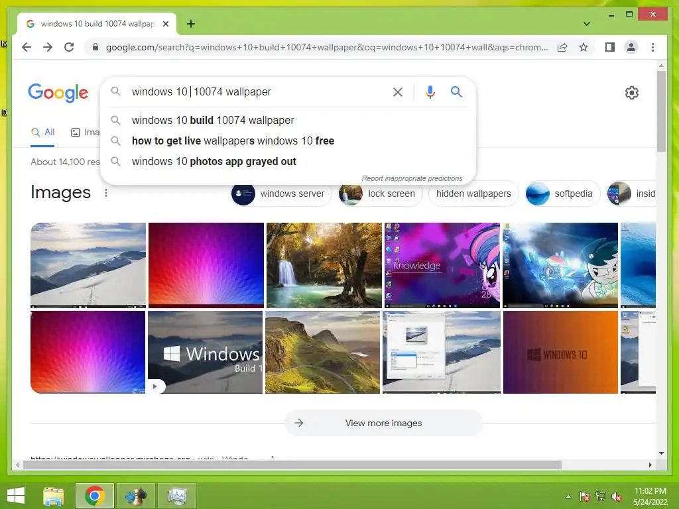The height and width of the screenshot is (509, 679).
Task: Open the top-row red-purple gradient thumbnail
Action: point(206,265)
